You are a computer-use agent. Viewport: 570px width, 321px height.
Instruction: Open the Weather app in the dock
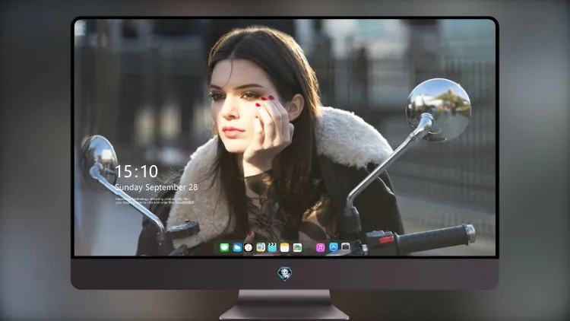[237, 247]
